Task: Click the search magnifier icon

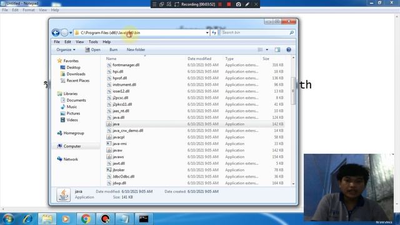Action: 292,32
